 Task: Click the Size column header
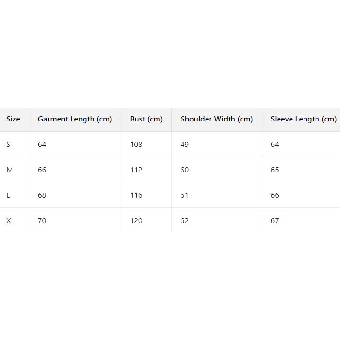pos(13,119)
